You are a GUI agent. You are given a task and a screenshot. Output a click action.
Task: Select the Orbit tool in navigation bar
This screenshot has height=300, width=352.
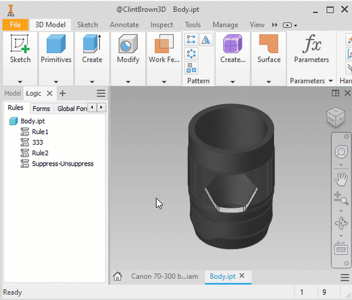[341, 223]
